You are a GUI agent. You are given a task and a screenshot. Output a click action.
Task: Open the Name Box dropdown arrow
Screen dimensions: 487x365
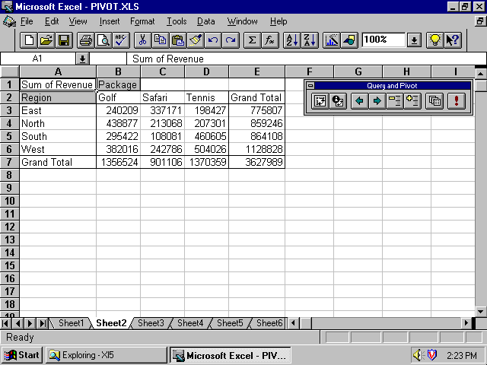(x=82, y=59)
